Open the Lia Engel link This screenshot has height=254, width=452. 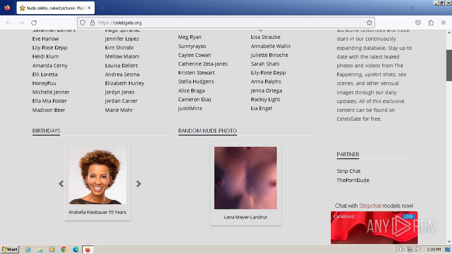coord(261,108)
